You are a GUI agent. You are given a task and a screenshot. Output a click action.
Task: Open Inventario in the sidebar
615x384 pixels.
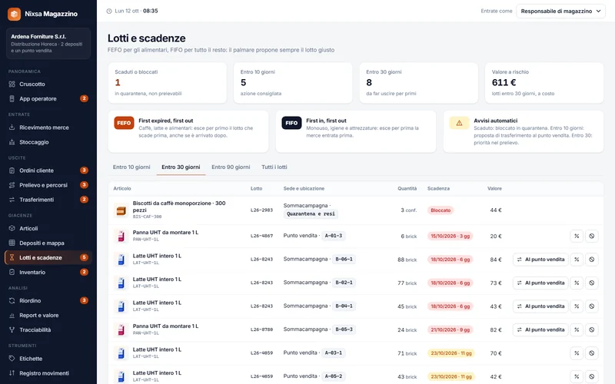(48, 272)
